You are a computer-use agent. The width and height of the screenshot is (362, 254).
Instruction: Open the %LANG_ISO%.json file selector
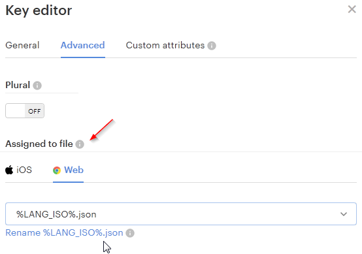point(181,214)
